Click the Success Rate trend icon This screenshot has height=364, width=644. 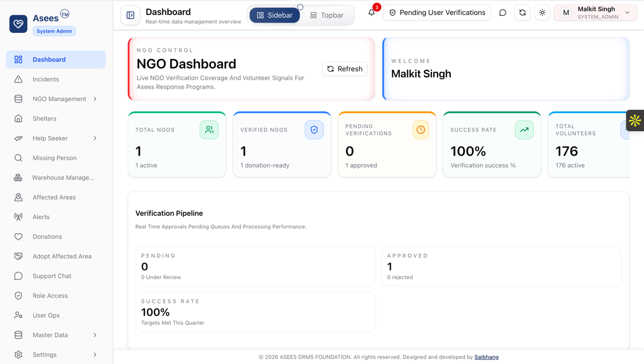tap(524, 130)
